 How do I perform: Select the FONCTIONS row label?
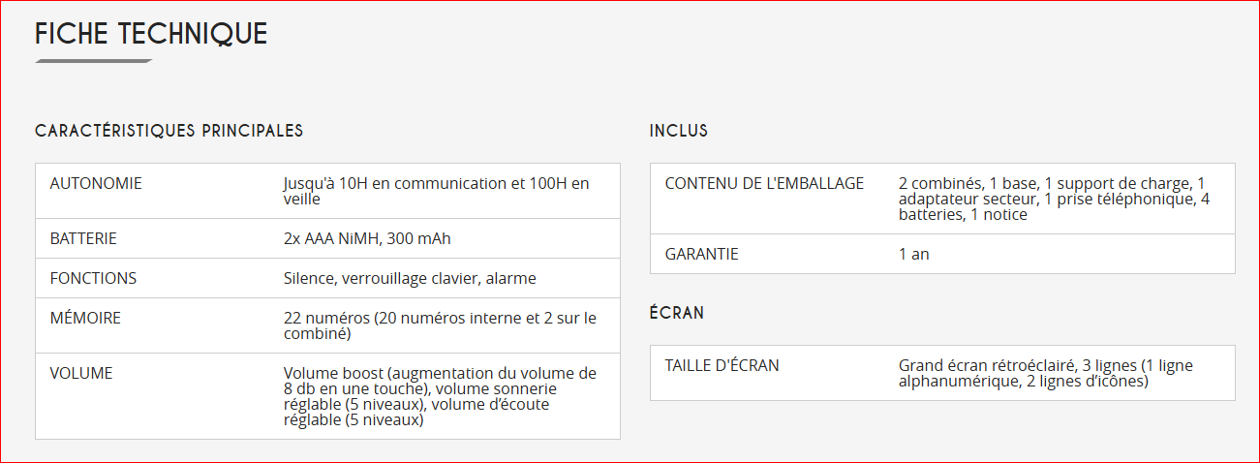coord(93,278)
